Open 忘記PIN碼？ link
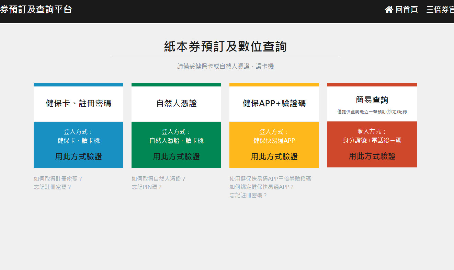The height and width of the screenshot is (270, 454). click(x=147, y=187)
